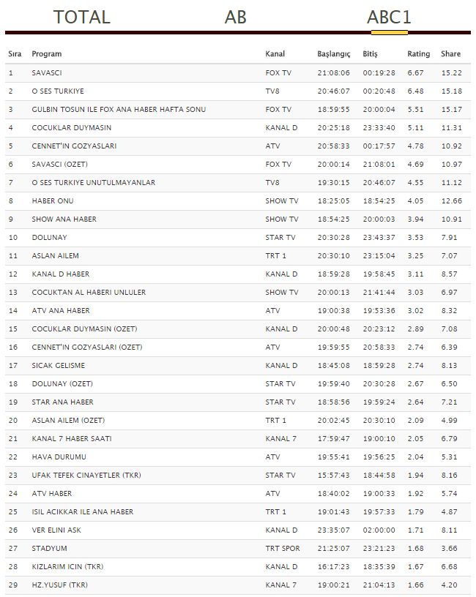This screenshot has height=597, width=476.
Task: Select the GULBIN TOSUN ILE FOX ANA HABER row
Action: tap(119, 110)
